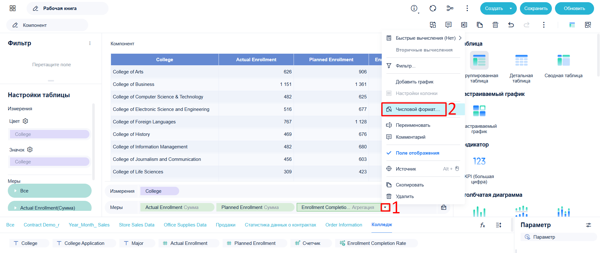Screen dimensions: 600x253
Task: Click the Сохранить button
Action: click(536, 8)
